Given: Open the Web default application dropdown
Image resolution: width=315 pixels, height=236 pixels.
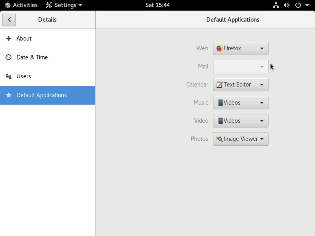Looking at the screenshot, I should point(241,48).
